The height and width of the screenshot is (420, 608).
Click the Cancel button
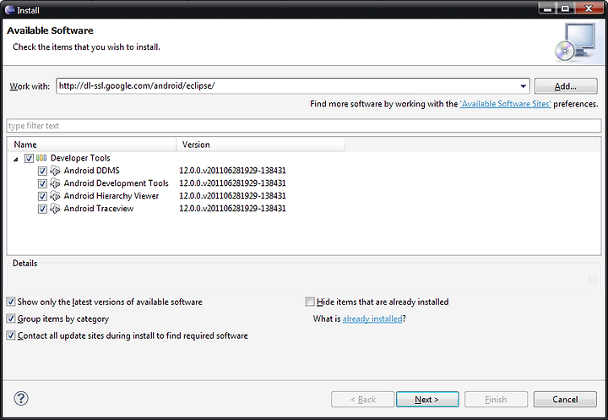[x=565, y=400]
